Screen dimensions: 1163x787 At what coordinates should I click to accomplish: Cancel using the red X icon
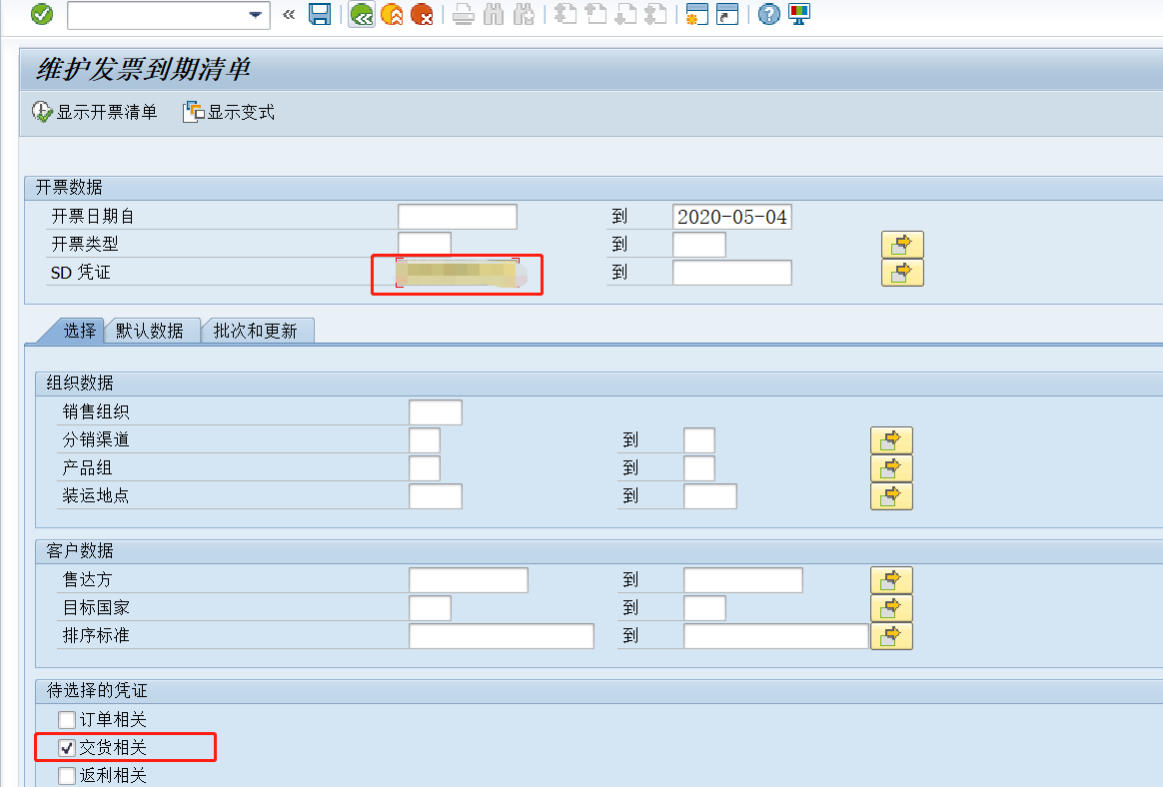(x=421, y=15)
